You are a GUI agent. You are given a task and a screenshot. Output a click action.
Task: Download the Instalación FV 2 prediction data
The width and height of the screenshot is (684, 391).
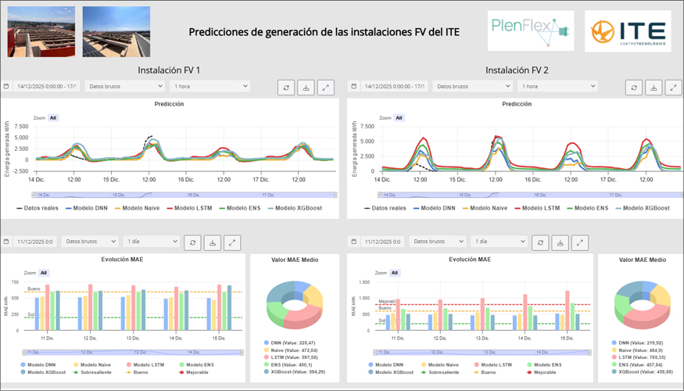pos(654,87)
